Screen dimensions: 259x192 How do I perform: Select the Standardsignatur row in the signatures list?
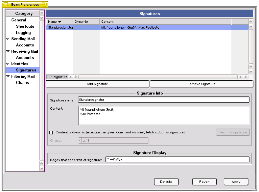60,28
